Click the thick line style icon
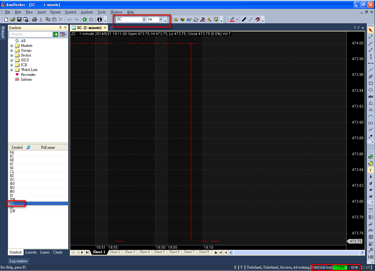This screenshot has width=375, height=271. [244, 19]
